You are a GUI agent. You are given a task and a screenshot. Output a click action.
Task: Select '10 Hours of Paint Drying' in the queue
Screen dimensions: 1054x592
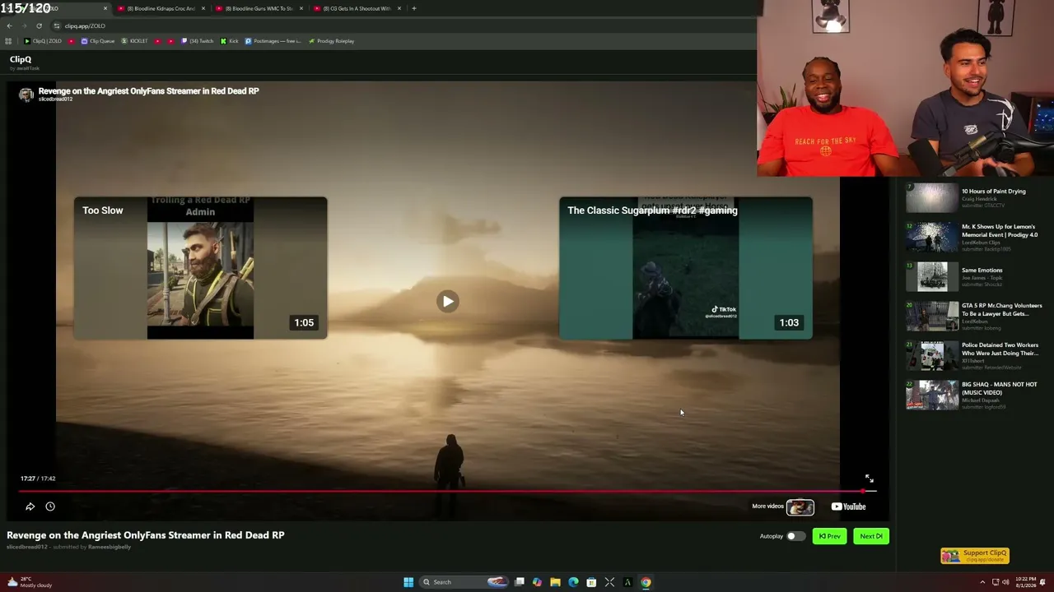[x=975, y=198]
